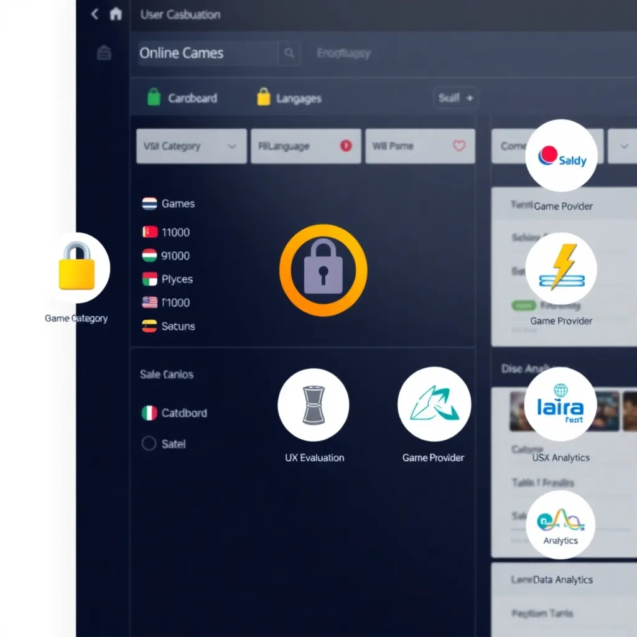Click the back arrow next to home
The width and height of the screenshot is (637, 637).
point(95,14)
